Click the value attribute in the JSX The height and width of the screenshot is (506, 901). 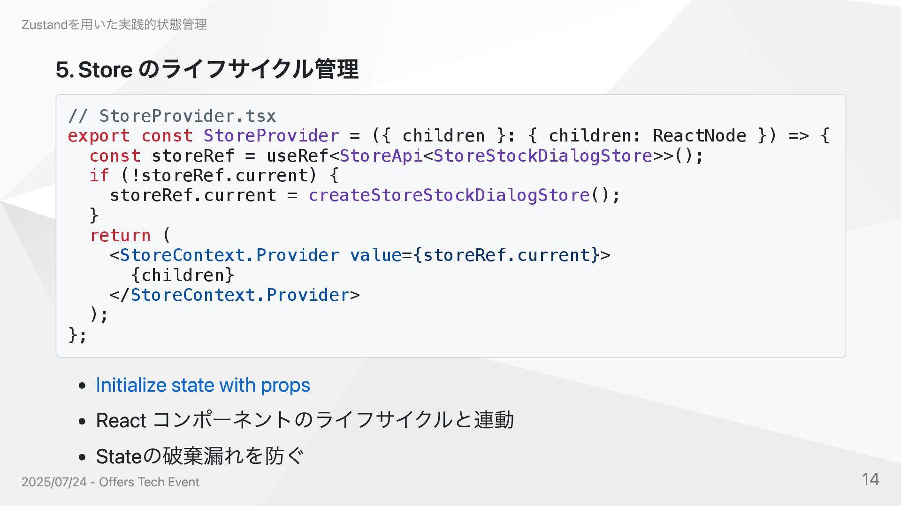click(x=375, y=255)
